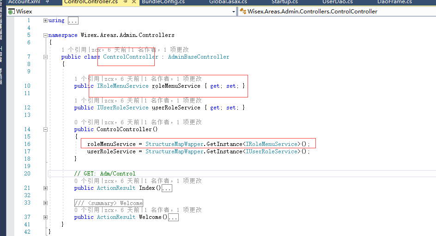Collapse the ControlController() constructor block

click(45, 129)
